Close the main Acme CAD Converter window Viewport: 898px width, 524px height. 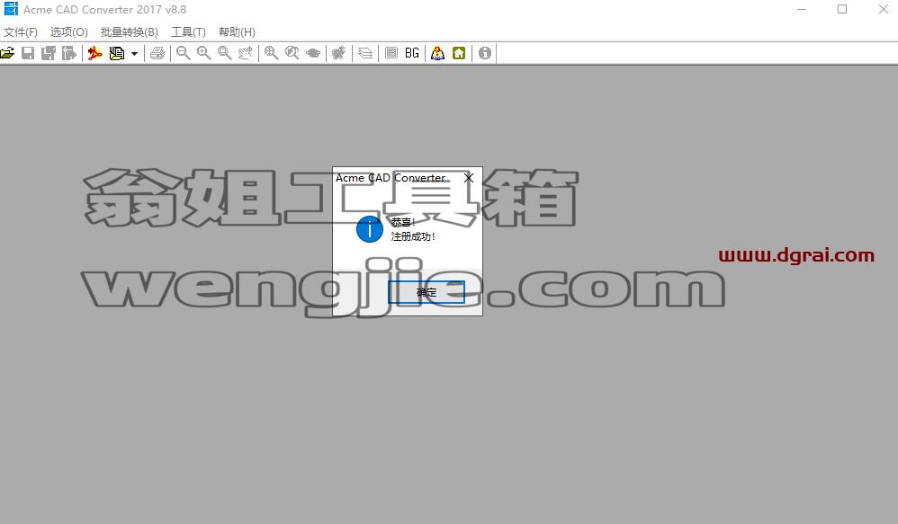tap(883, 9)
